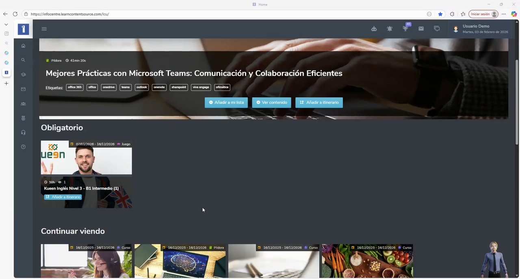Click the browser address bar URL
The width and height of the screenshot is (520, 279).
coord(70,14)
